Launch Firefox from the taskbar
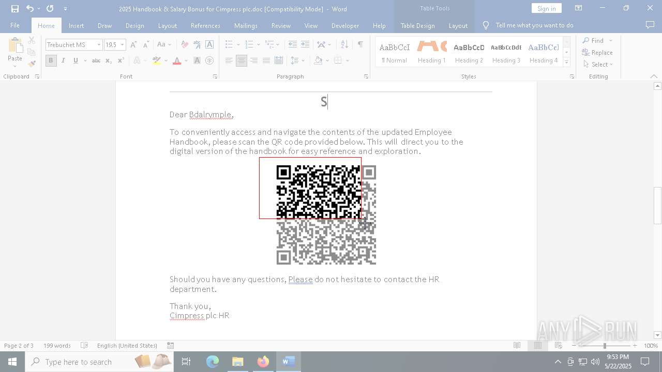This screenshot has width=662, height=372. (263, 362)
